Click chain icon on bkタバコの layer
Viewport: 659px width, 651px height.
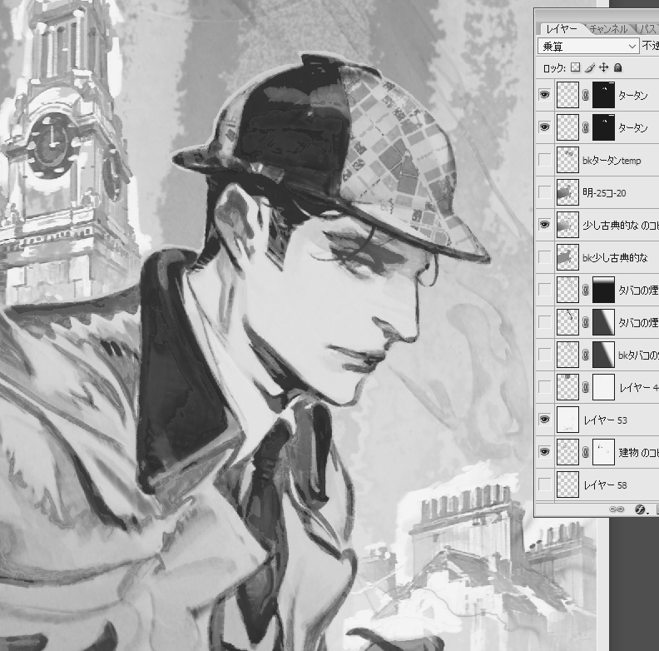pos(586,355)
